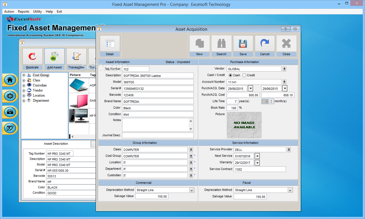Open the Action menu
The height and width of the screenshot is (219, 365).
coord(9,12)
